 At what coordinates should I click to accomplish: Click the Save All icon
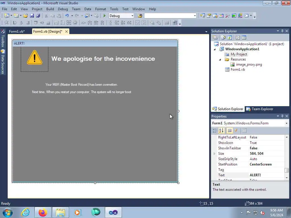click(38, 16)
